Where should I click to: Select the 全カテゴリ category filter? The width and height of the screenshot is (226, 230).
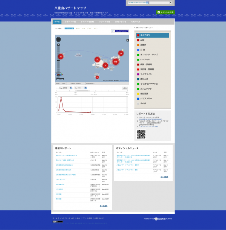(x=153, y=35)
